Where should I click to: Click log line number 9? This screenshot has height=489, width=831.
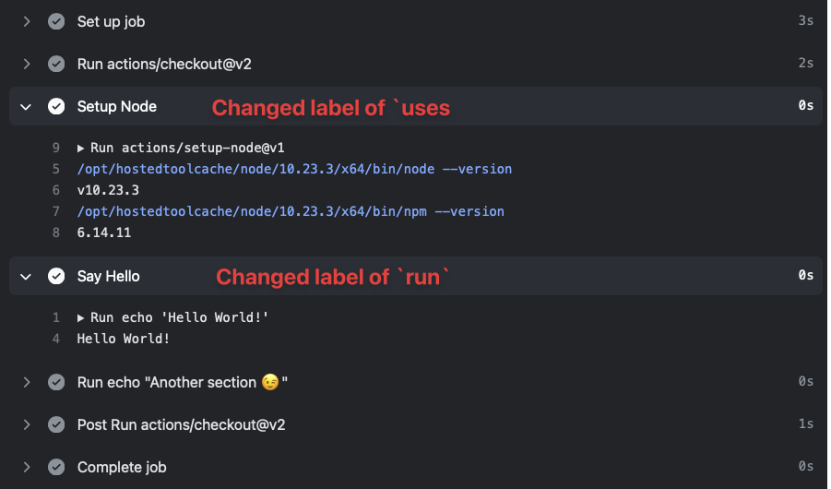[x=56, y=148]
